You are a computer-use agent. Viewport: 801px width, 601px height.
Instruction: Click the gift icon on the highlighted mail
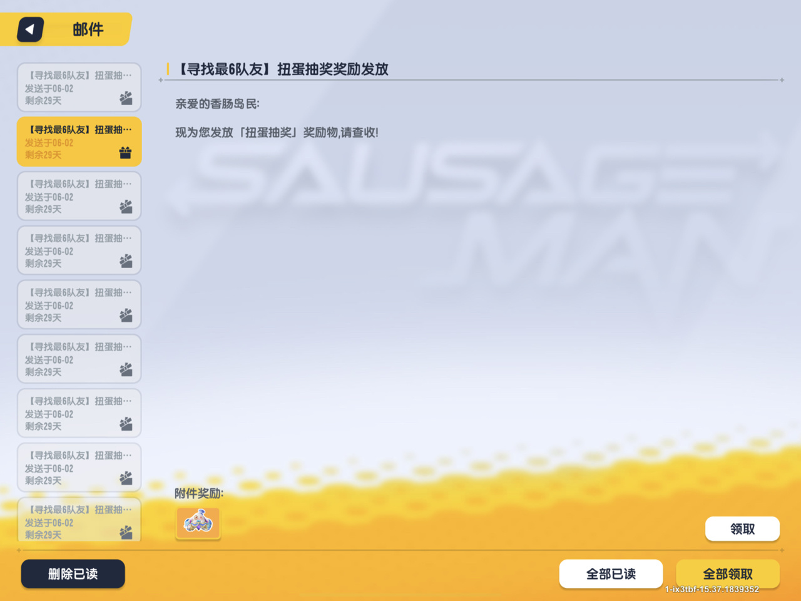[126, 152]
